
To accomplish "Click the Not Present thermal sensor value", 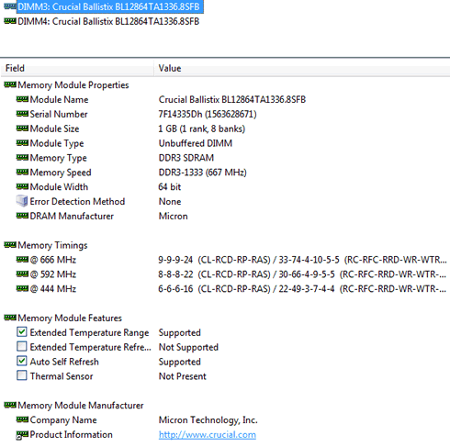I will pos(183,376).
